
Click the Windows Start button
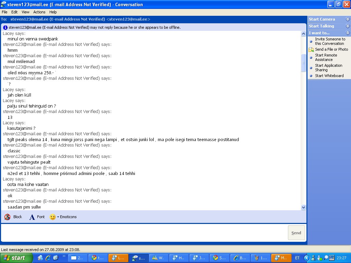(x=16, y=258)
